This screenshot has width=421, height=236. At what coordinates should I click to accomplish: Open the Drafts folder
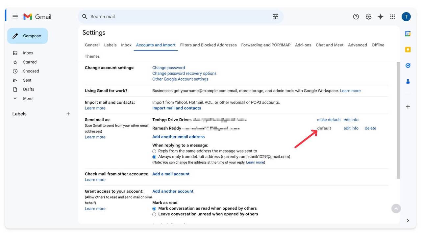(29, 89)
